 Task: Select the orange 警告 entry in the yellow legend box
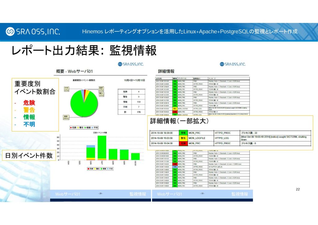(29, 110)
